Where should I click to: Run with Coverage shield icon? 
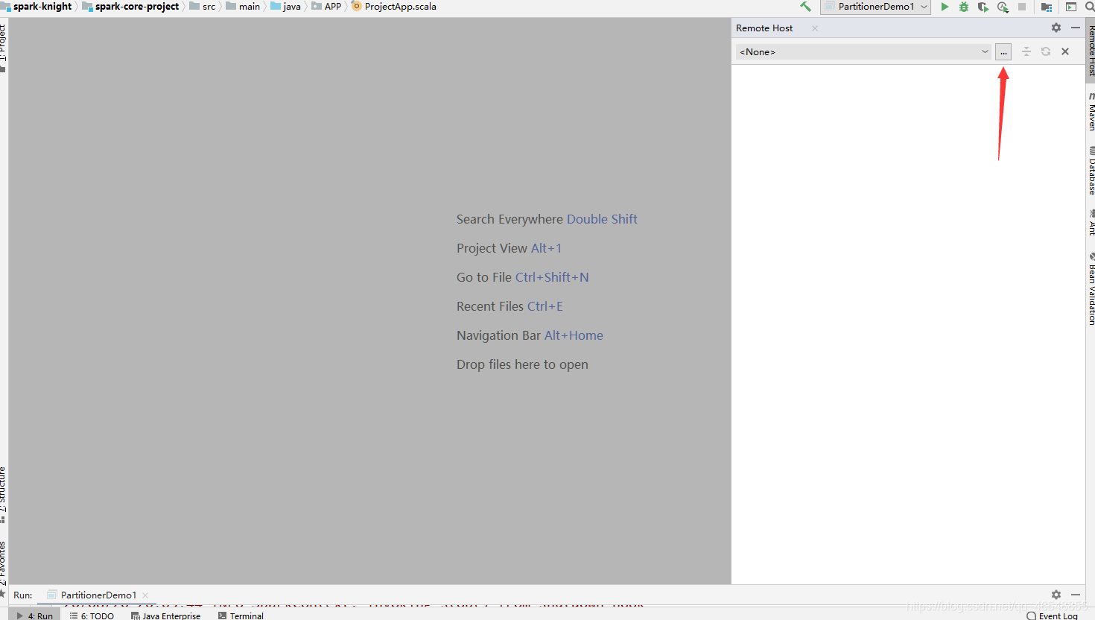coord(983,7)
